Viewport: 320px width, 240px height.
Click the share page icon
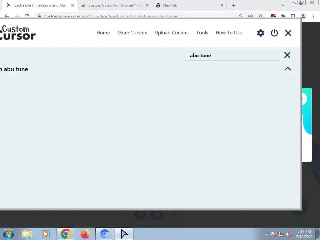(251, 16)
